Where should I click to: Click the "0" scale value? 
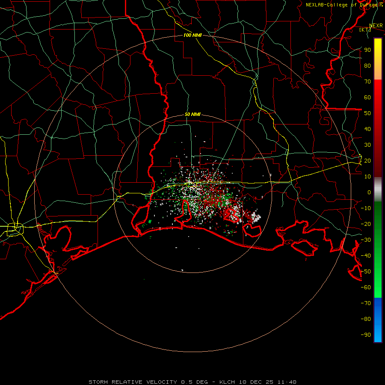pos(369,192)
